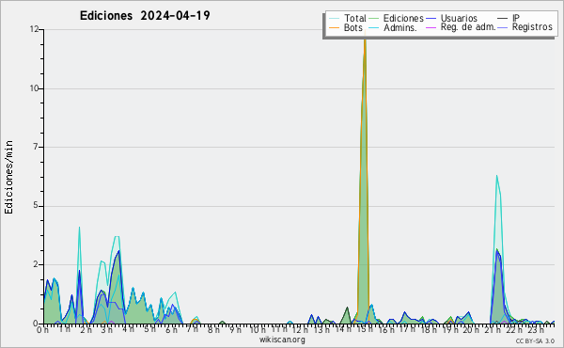Click the Ediciones legend entry
This screenshot has height=348, width=564.
pyautogui.click(x=396, y=18)
